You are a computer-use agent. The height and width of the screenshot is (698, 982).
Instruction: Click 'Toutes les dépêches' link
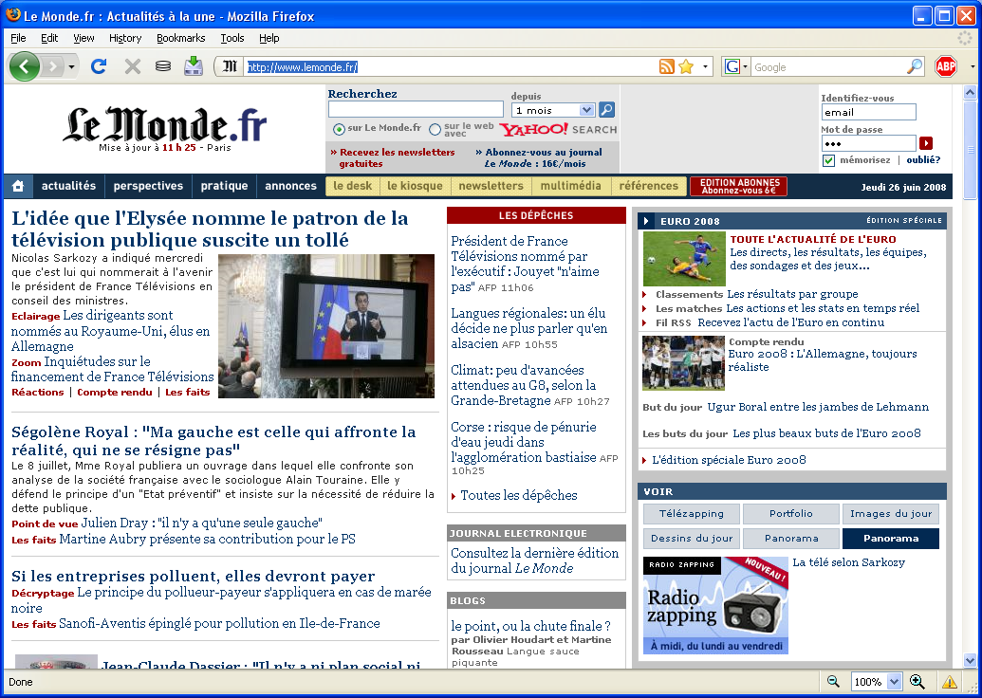519,495
